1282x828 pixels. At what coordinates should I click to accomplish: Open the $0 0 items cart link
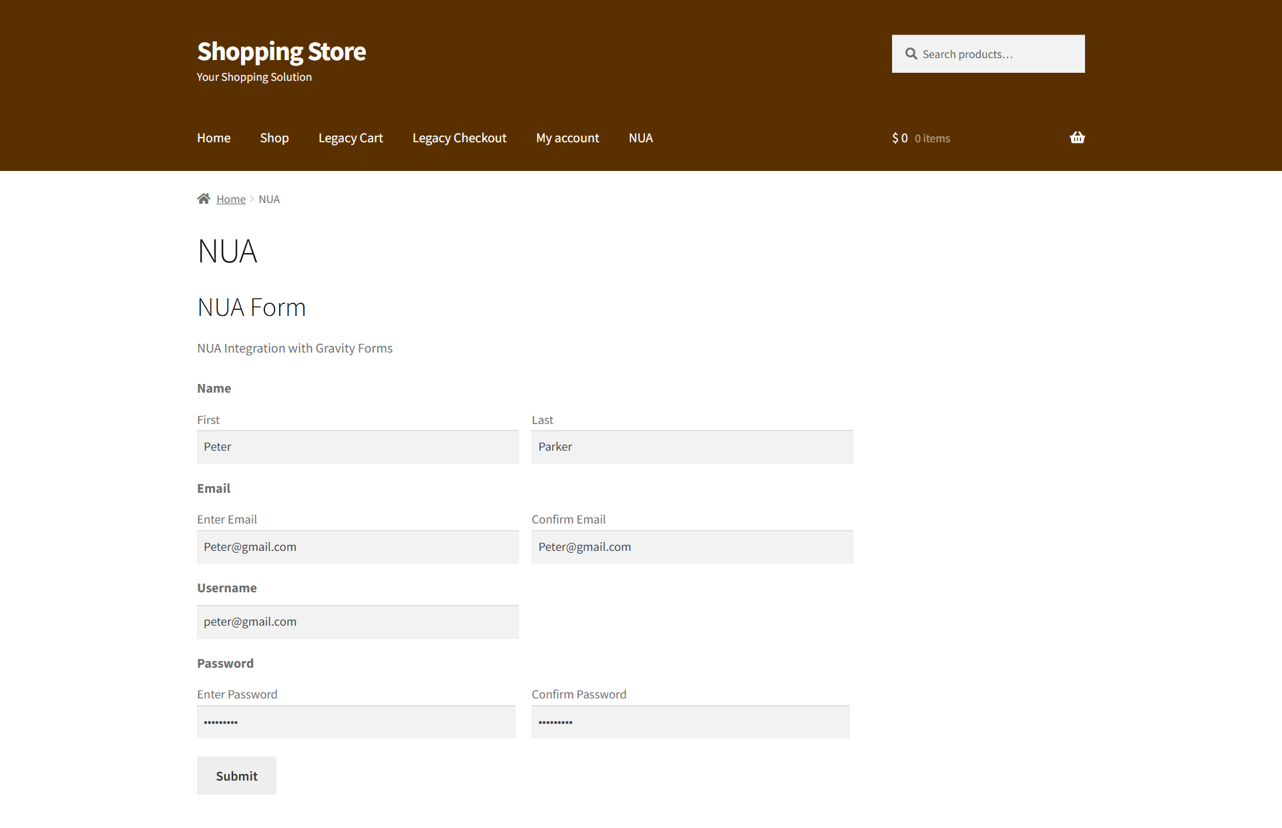click(921, 138)
